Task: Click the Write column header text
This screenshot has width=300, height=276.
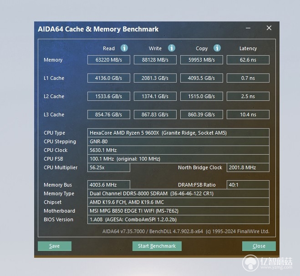Action: [x=155, y=48]
